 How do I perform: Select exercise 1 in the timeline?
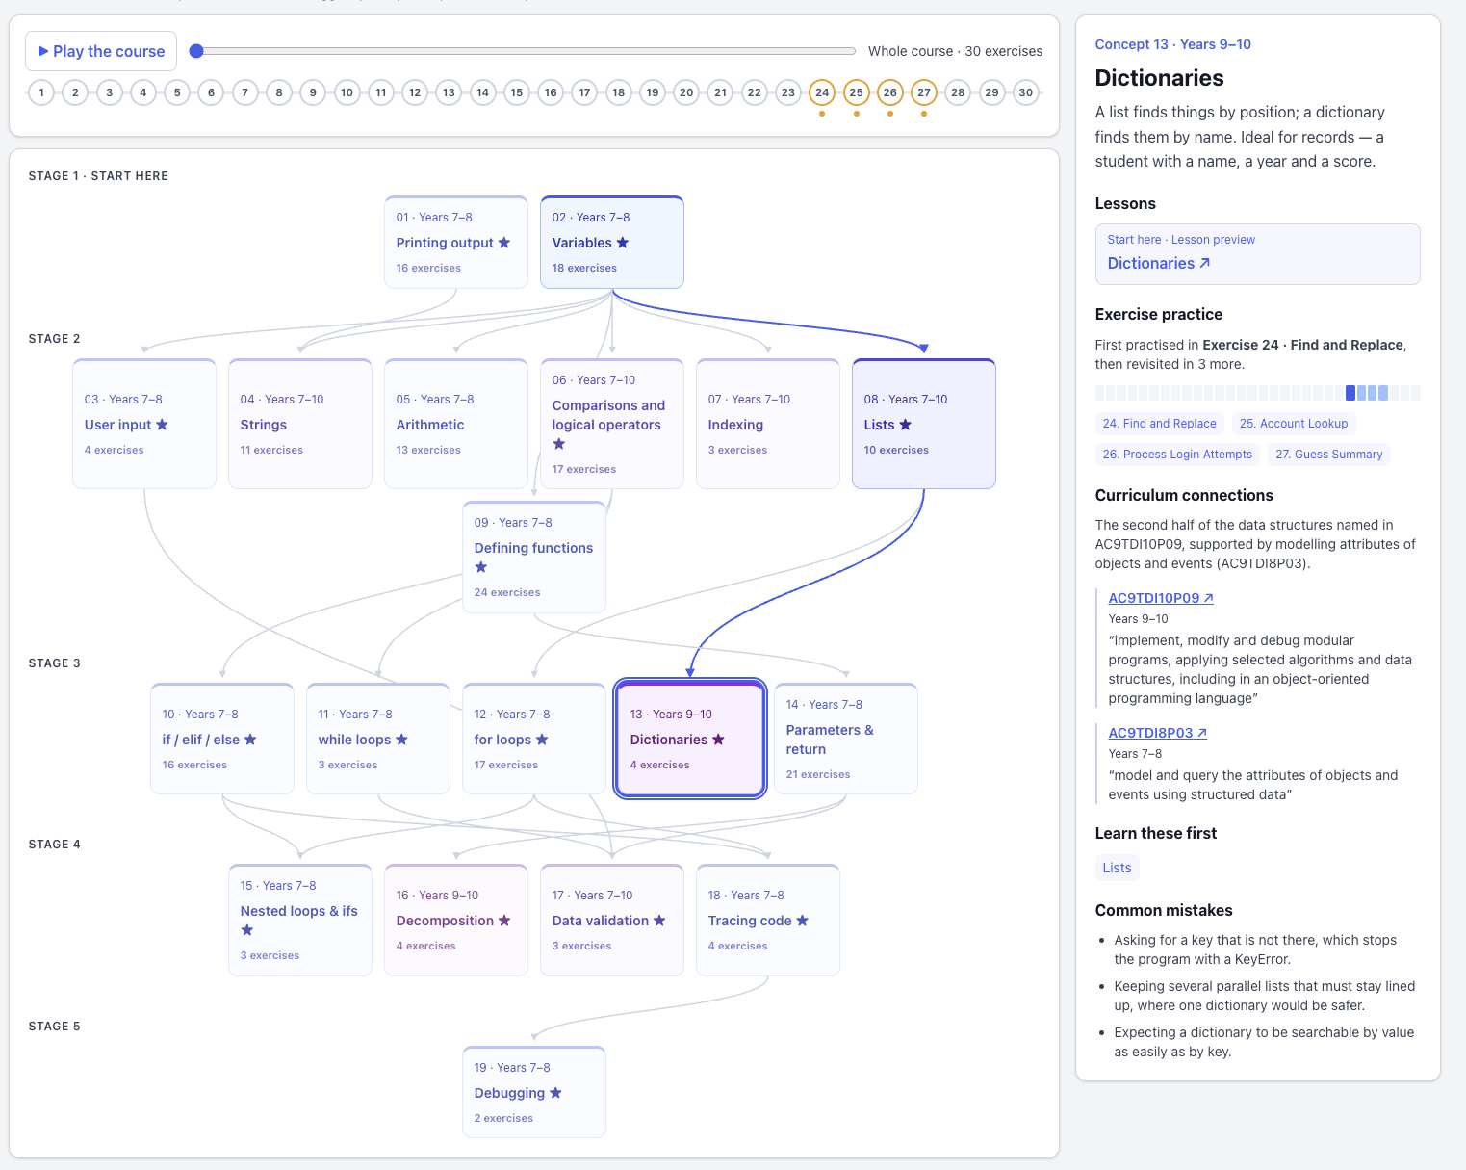coord(41,92)
